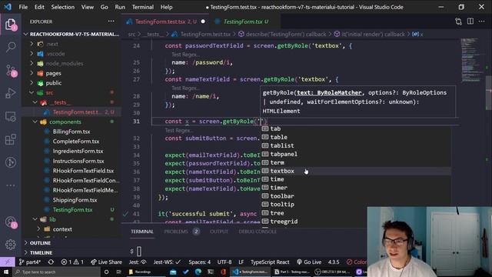
Task: Open Explorer views and more actions menu
Action: click(x=111, y=22)
